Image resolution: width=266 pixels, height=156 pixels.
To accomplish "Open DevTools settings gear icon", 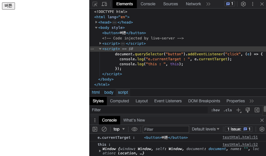I will tap(243, 4).
